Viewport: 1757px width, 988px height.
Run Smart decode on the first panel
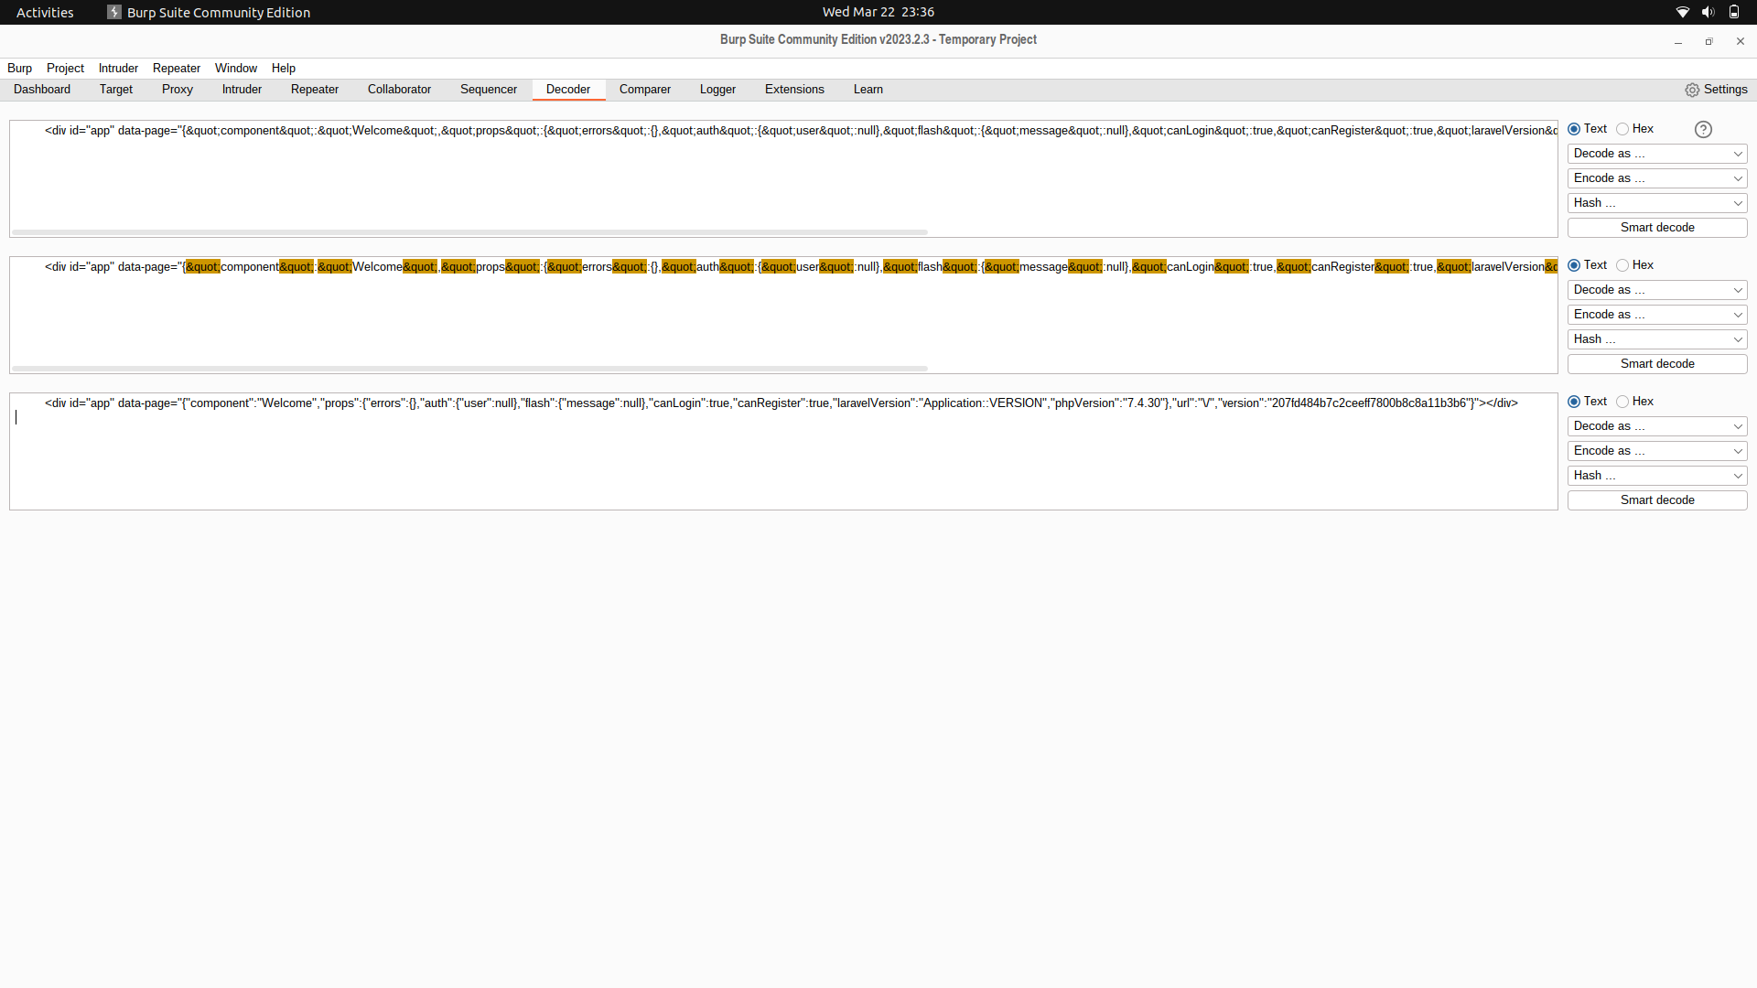pos(1656,227)
